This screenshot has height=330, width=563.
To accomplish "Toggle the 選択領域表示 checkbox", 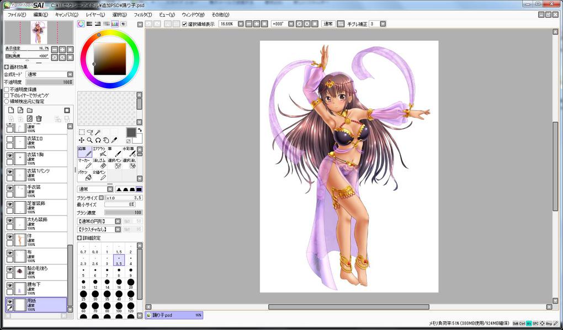I will coord(184,24).
